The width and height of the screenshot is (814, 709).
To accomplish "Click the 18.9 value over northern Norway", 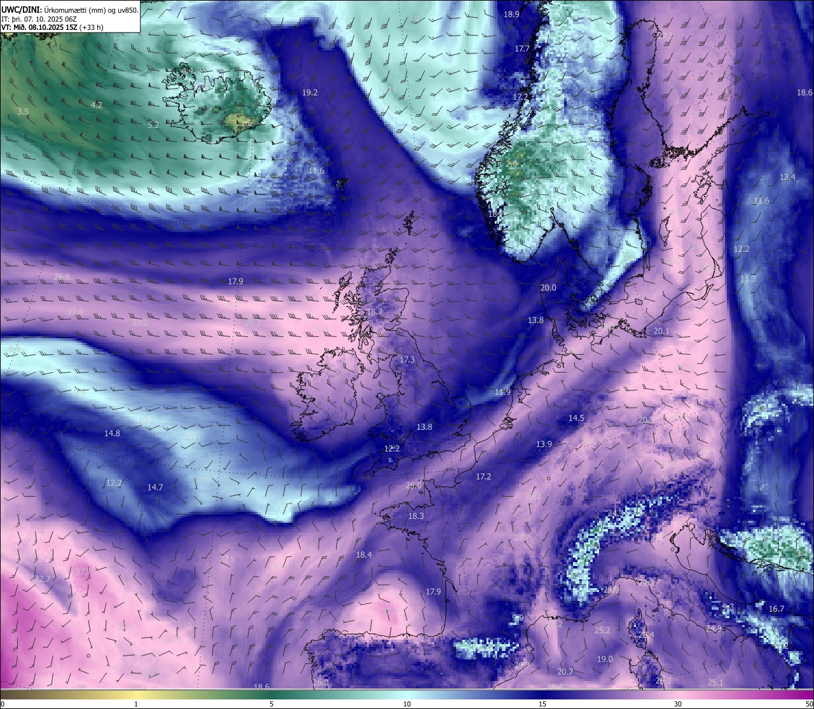I will pos(511,14).
